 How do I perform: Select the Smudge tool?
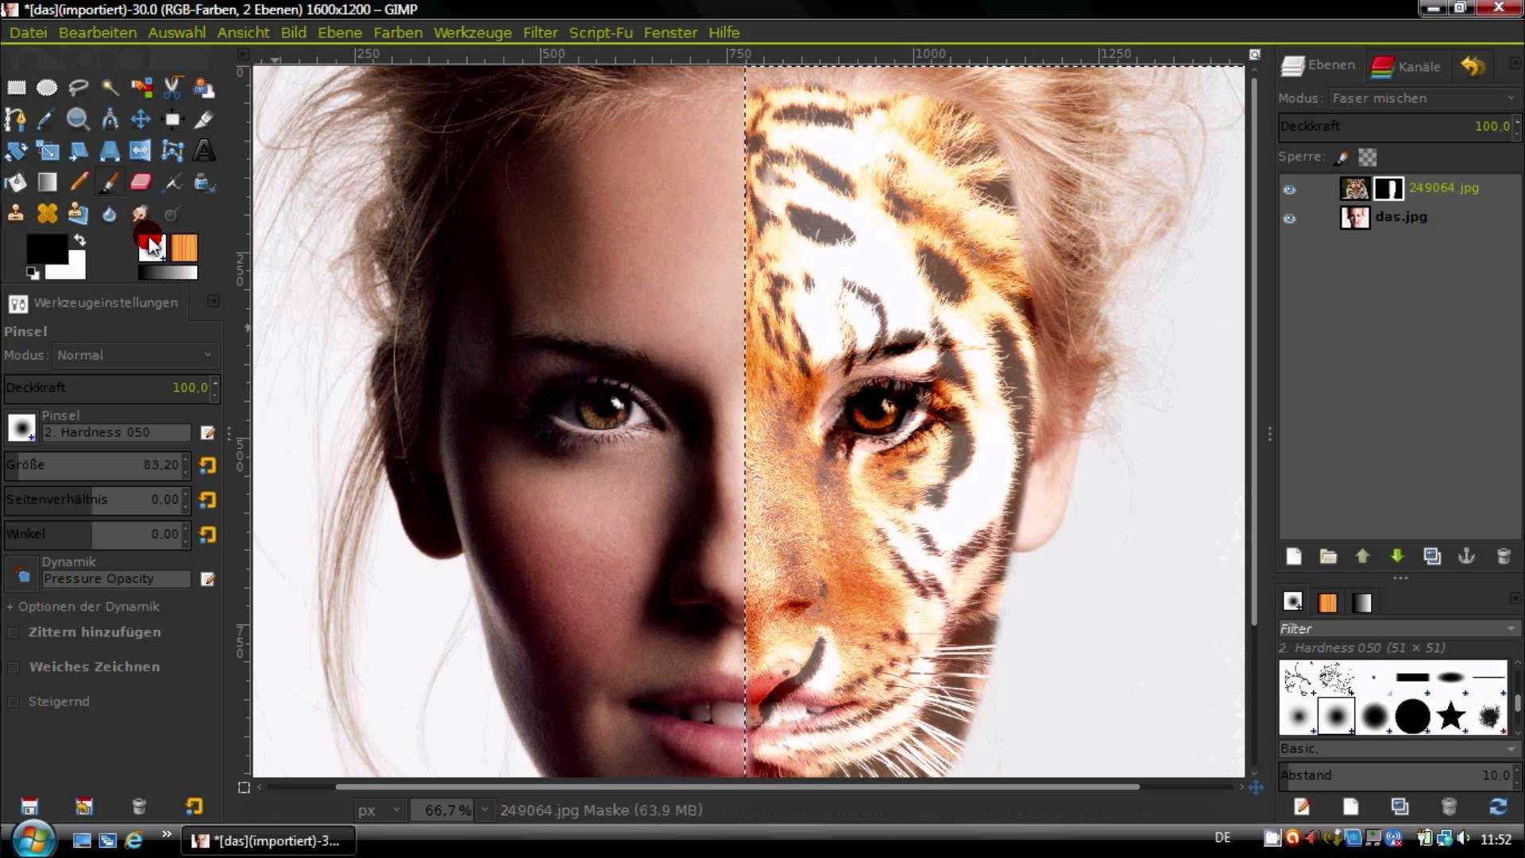click(141, 214)
